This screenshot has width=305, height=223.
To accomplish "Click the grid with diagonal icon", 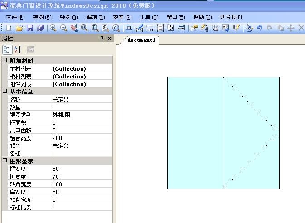I will 215,28.
